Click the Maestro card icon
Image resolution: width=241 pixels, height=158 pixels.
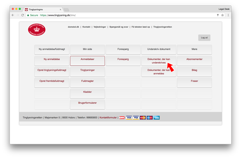(x=150, y=118)
